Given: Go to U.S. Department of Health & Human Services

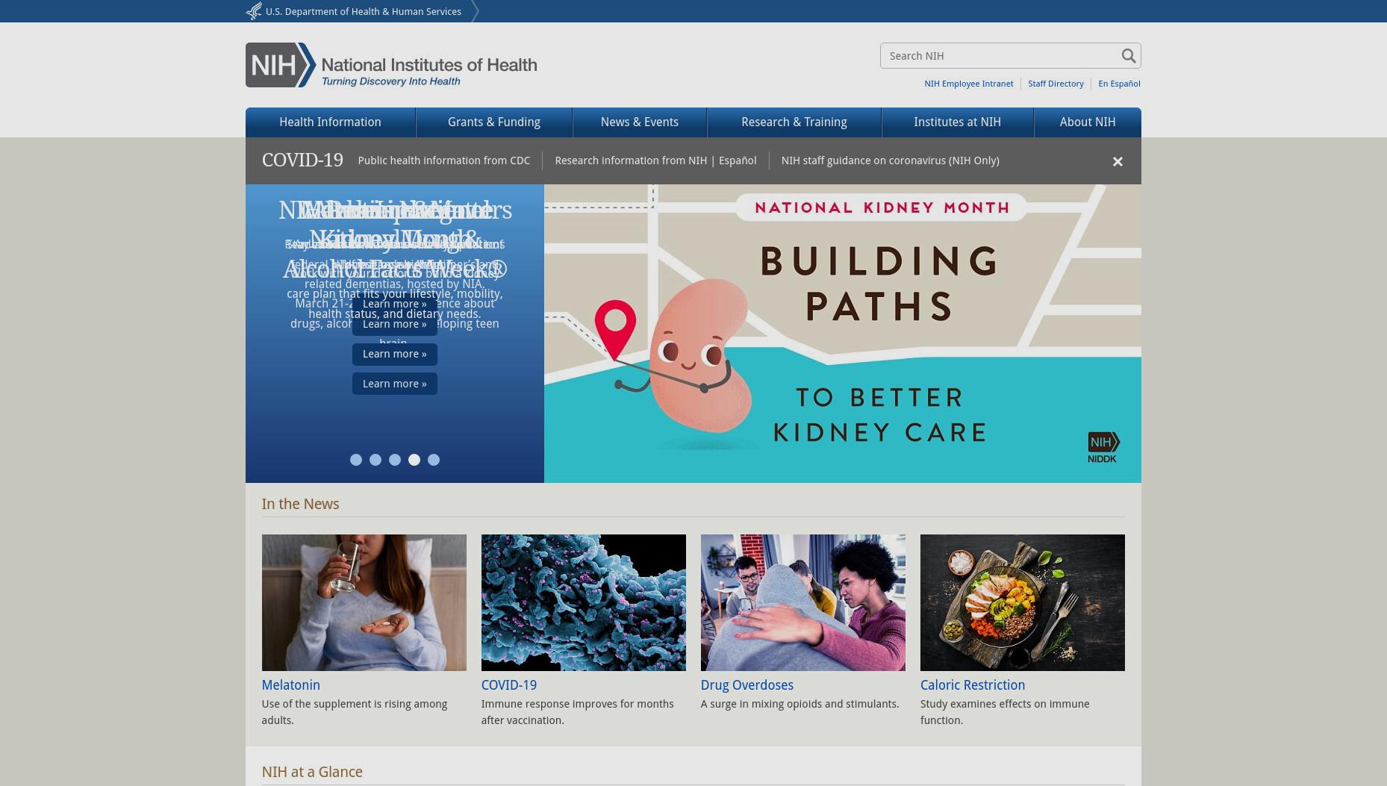Looking at the screenshot, I should coord(364,11).
